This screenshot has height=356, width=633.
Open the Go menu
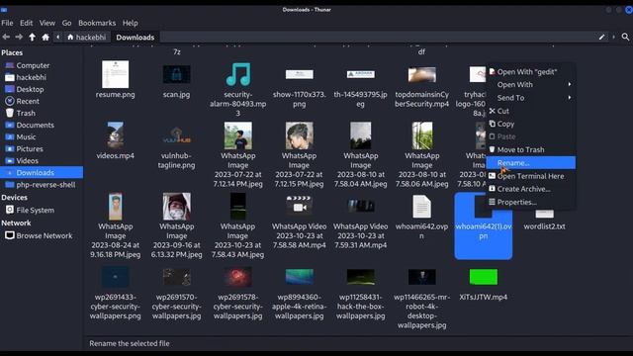(66, 23)
